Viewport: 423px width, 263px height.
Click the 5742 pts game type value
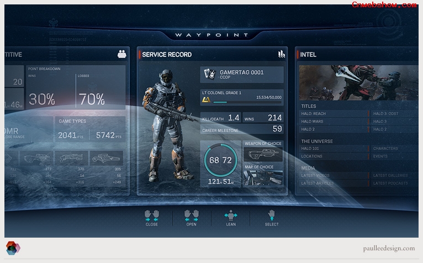(109, 135)
